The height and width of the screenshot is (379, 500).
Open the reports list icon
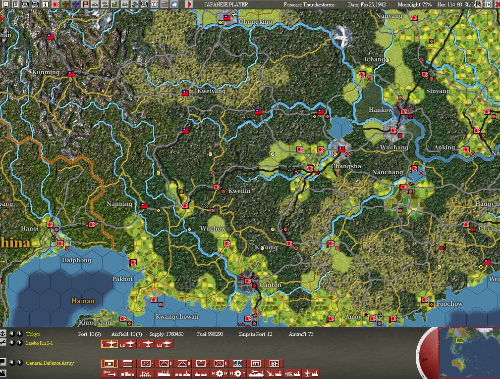[x=15, y=4]
